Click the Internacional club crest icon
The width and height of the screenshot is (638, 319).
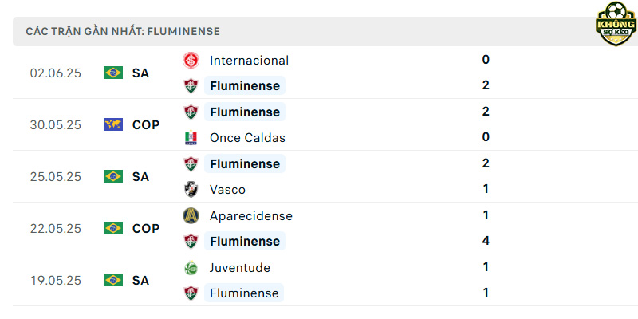pyautogui.click(x=191, y=61)
